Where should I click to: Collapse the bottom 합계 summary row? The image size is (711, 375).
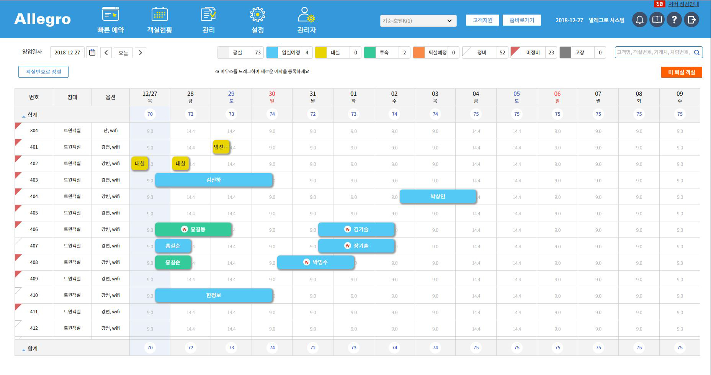[24, 349]
